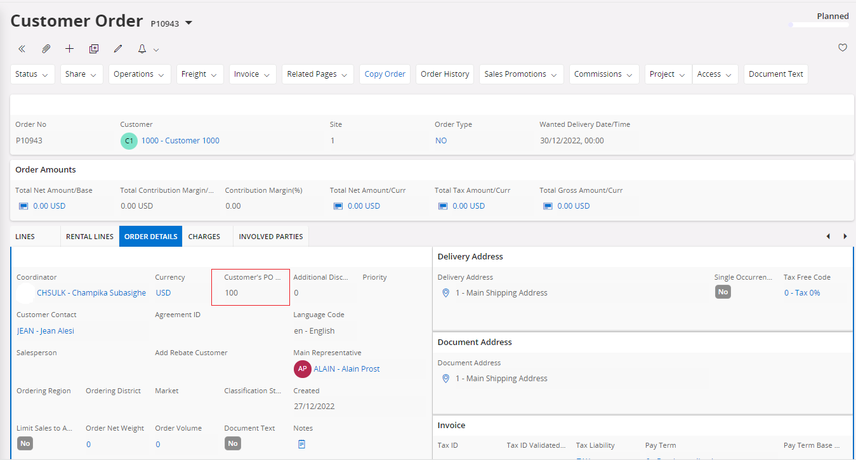Open the Involved Parties tab
856x463 pixels.
pyautogui.click(x=271, y=237)
